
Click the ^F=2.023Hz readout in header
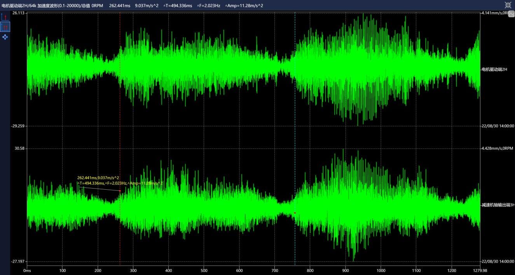point(208,5)
